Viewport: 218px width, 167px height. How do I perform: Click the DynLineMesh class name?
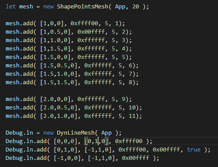coord(76,133)
